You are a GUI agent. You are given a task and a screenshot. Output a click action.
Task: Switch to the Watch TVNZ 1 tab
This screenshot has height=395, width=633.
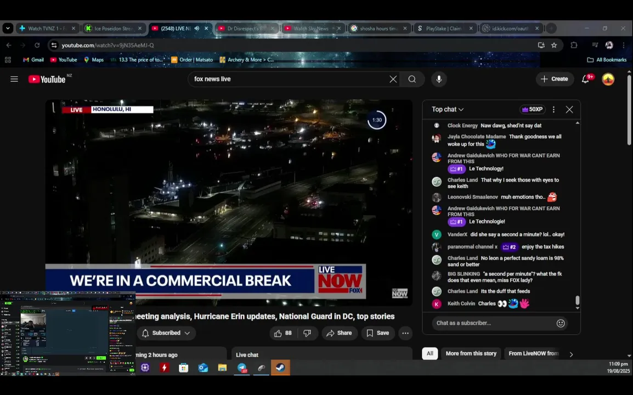click(x=47, y=29)
